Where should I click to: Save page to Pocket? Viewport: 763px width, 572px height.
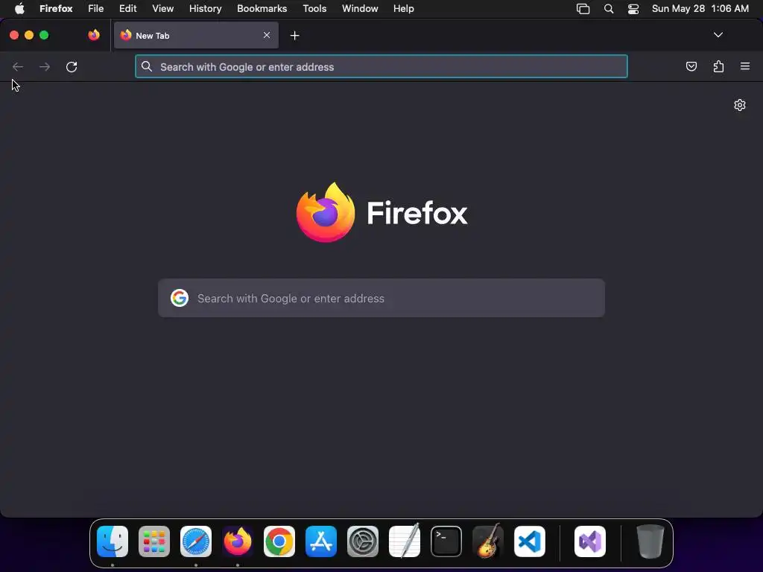[x=691, y=66]
